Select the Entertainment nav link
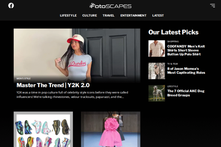Image resolution: width=221 pixels, height=147 pixels. (x=133, y=16)
